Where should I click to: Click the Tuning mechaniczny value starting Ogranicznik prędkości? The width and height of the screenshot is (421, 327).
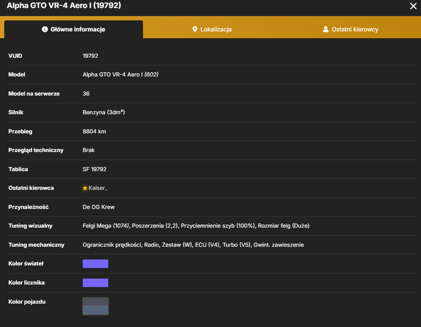click(x=194, y=245)
